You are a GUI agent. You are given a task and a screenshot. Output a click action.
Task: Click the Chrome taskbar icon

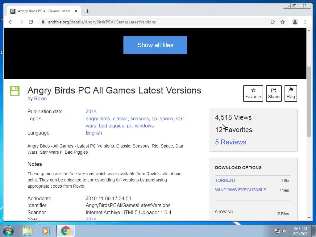coord(66,231)
